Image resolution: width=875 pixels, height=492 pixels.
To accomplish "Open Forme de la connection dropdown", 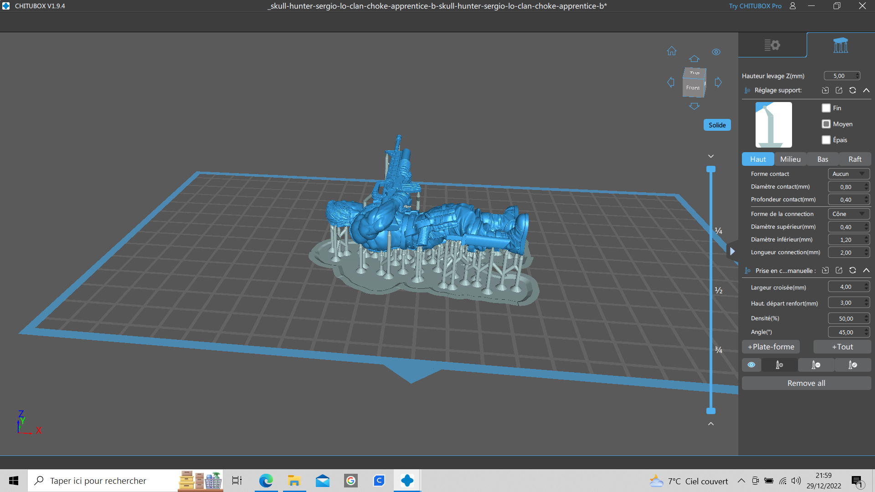I will pos(849,214).
